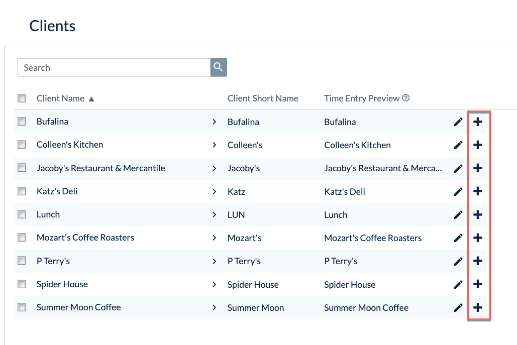Edit Summer Moon Coffee pencil icon
Image resolution: width=517 pixels, height=345 pixels.
(458, 308)
